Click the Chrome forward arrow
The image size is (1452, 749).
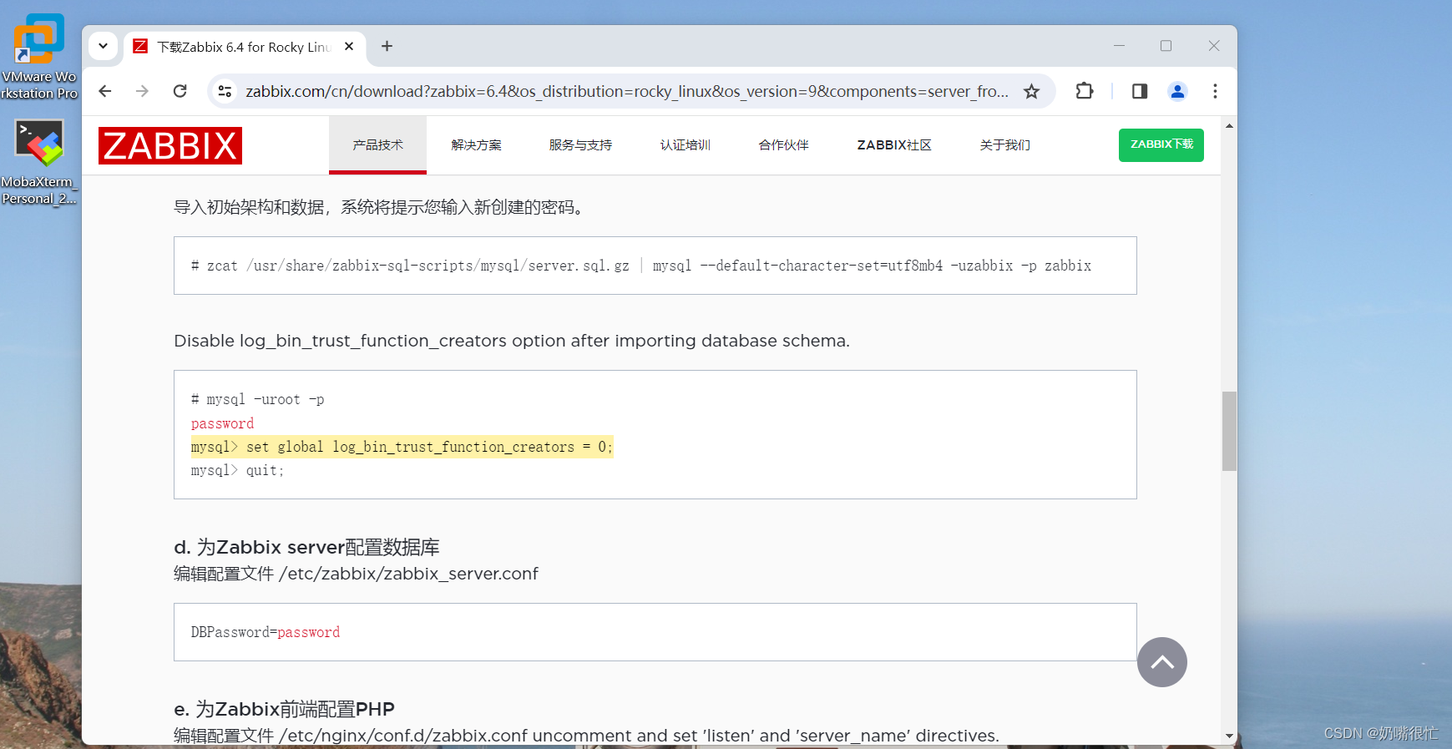142,91
